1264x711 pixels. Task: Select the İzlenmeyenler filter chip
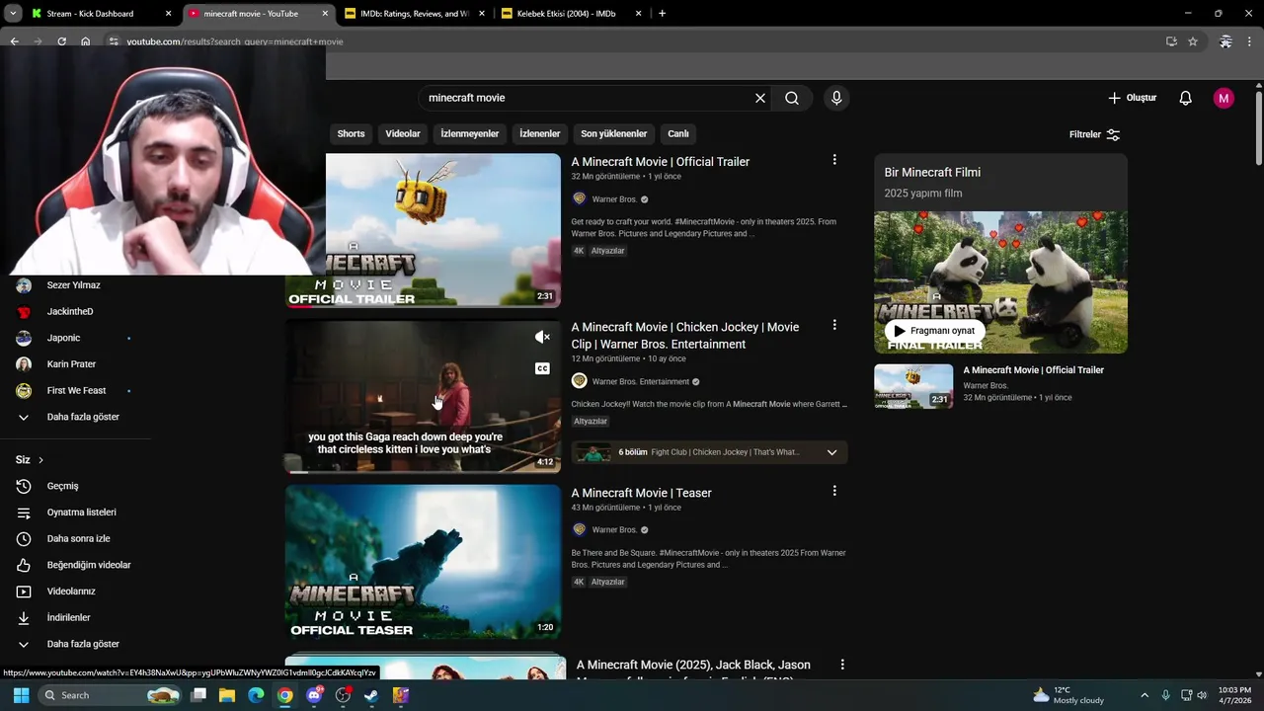[x=470, y=133]
